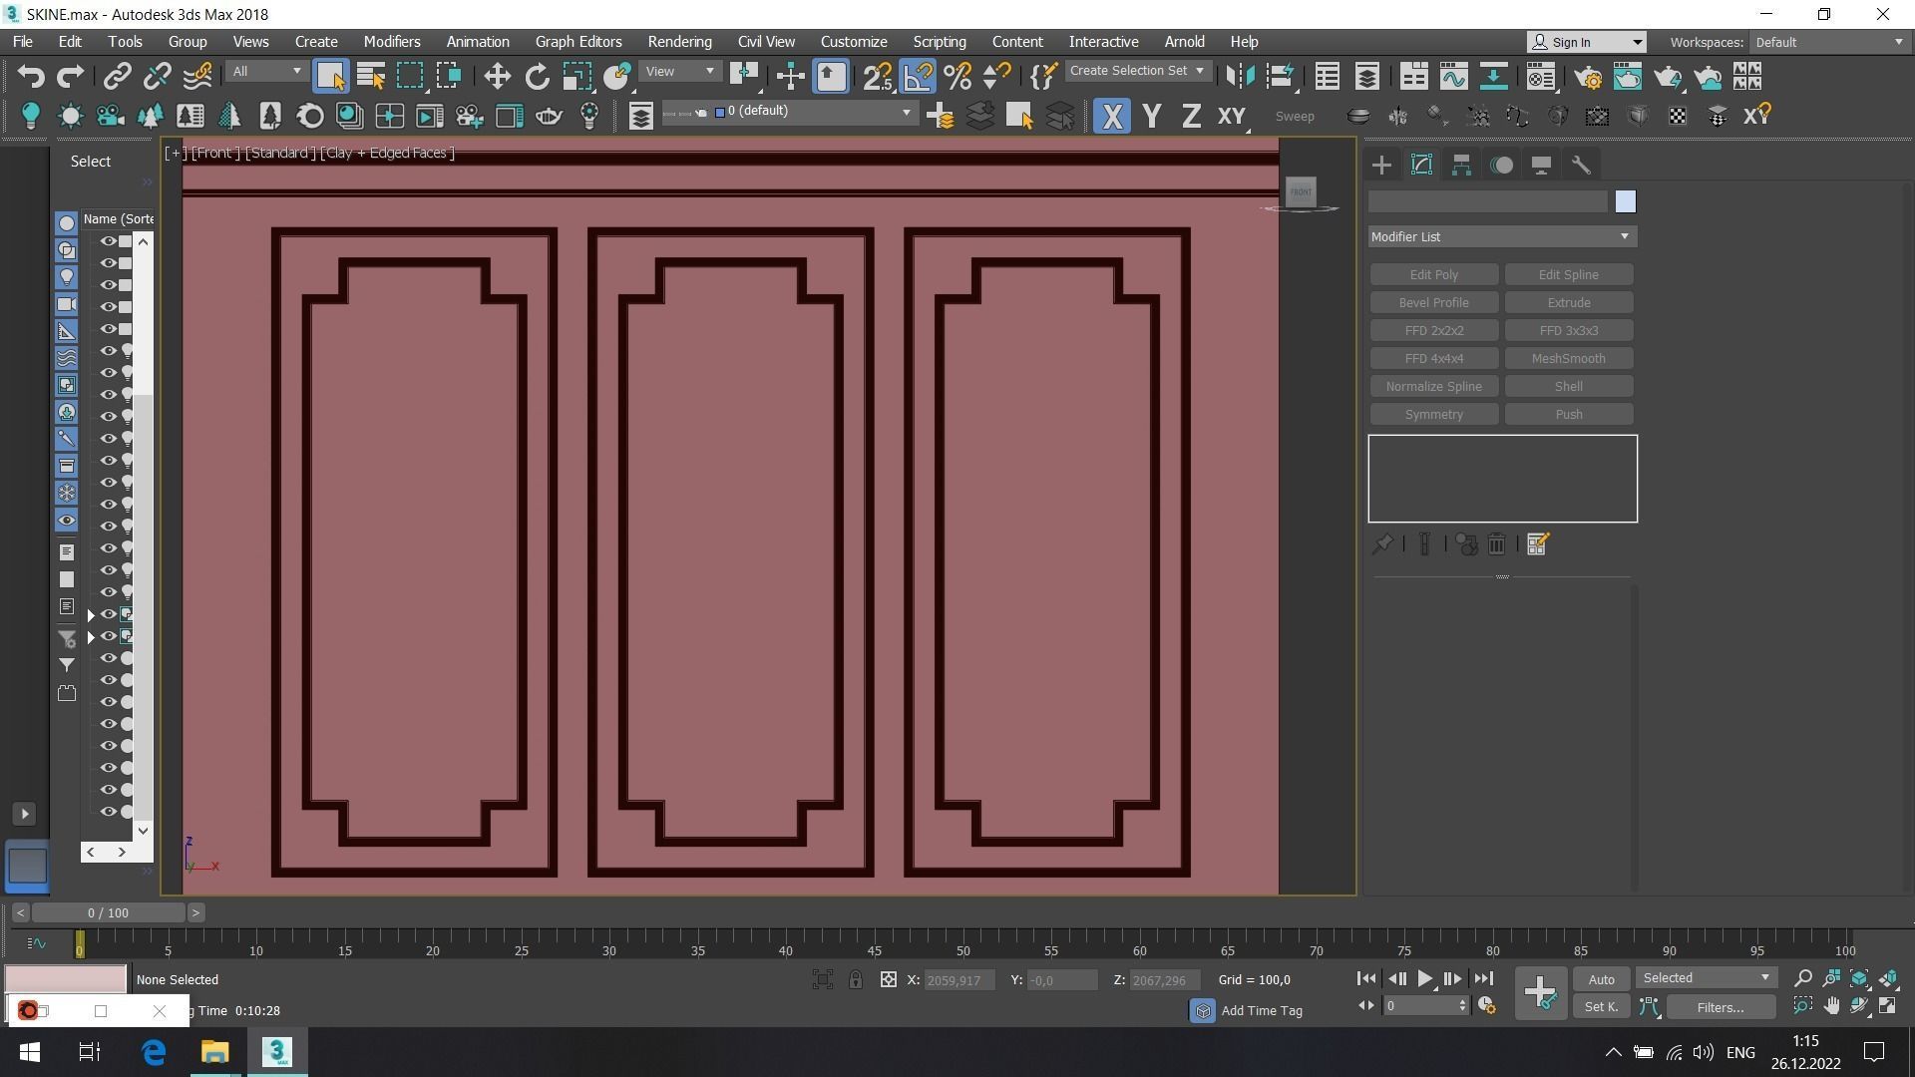Viewport: 1915px width, 1077px height.
Task: Toggle the Angle Snap icon
Action: pos(918,77)
